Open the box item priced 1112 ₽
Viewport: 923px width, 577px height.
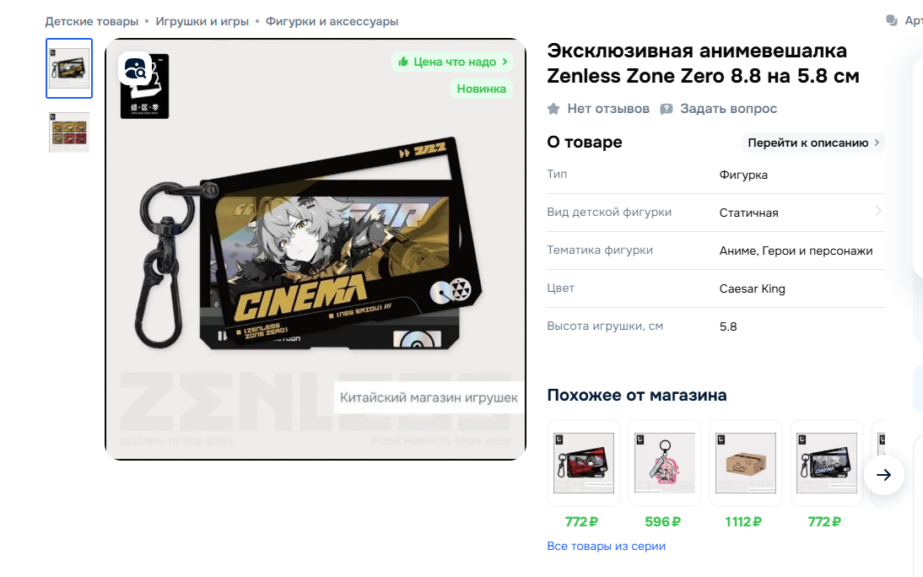(x=745, y=463)
